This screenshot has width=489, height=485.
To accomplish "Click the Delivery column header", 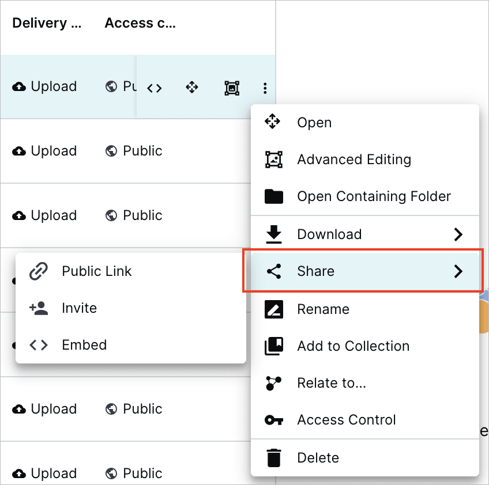I will coord(47,23).
